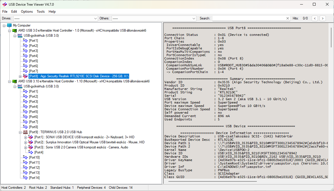The width and height of the screenshot is (334, 191).
Task: Go to previous search hit
Action: (315, 18)
